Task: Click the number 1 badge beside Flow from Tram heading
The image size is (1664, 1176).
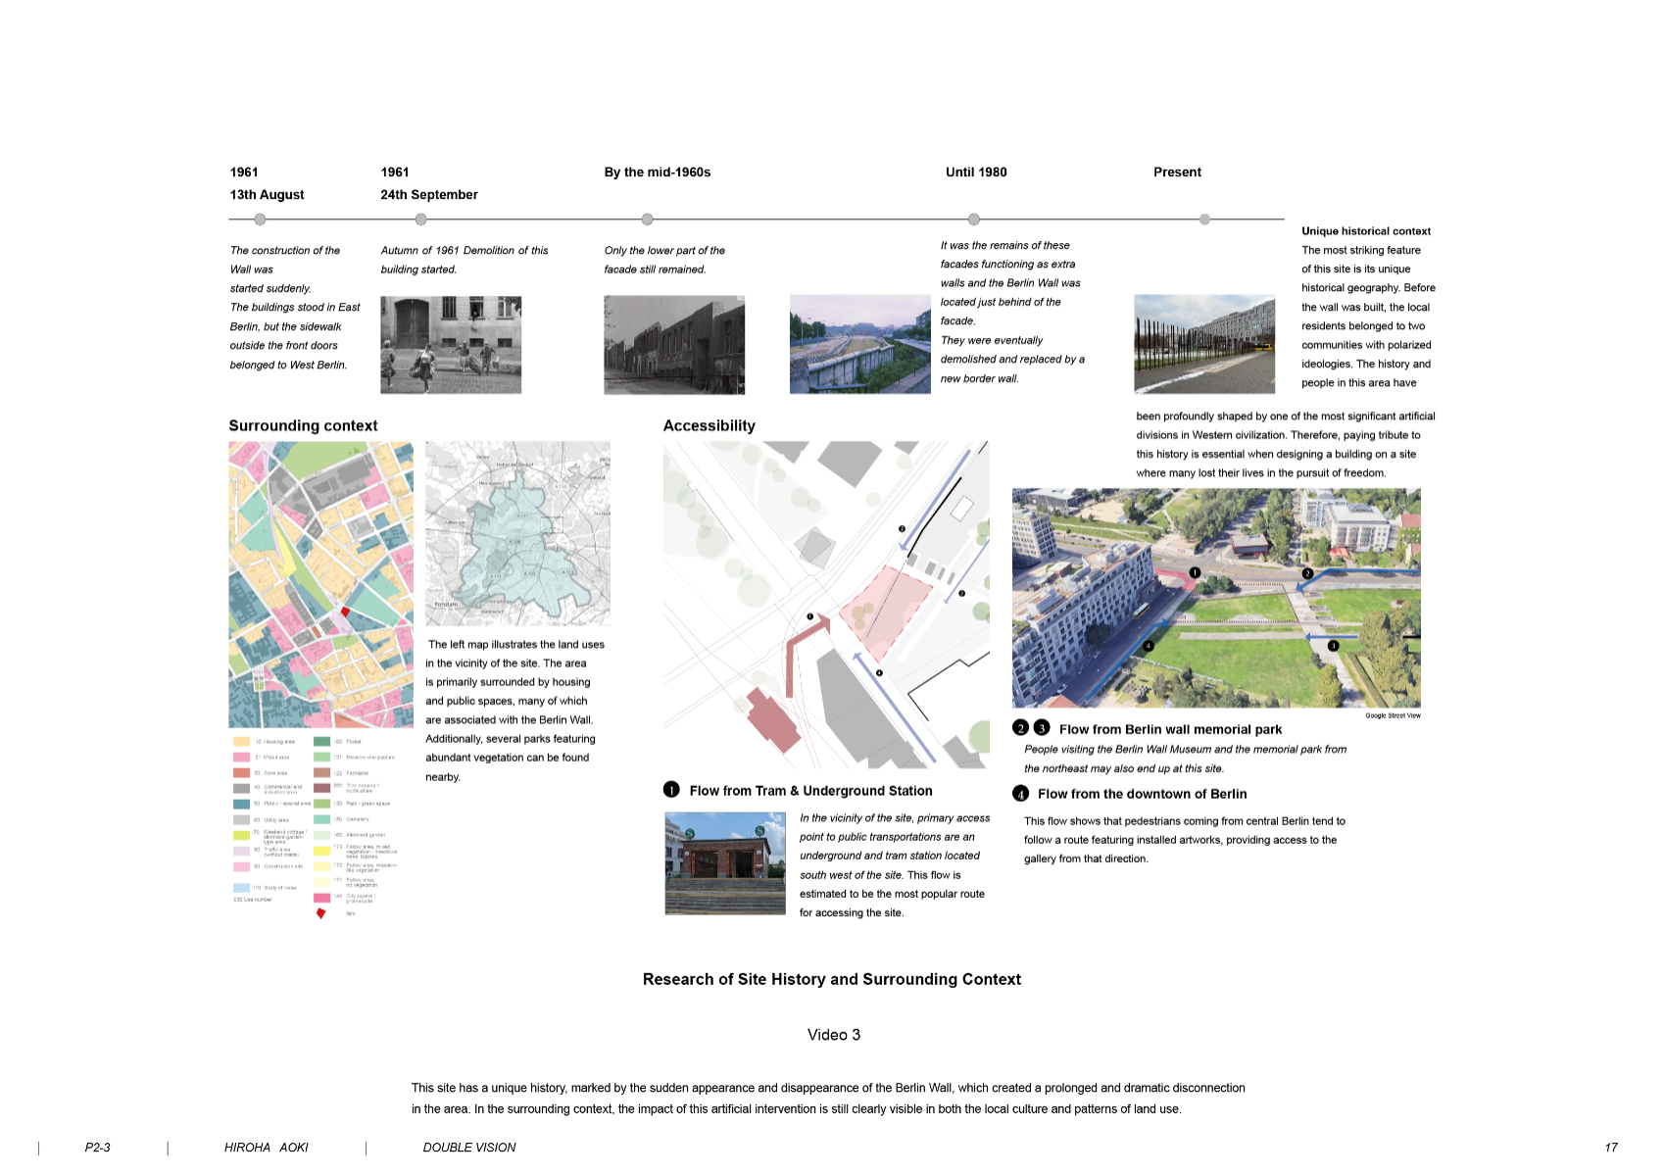Action: 671,790
